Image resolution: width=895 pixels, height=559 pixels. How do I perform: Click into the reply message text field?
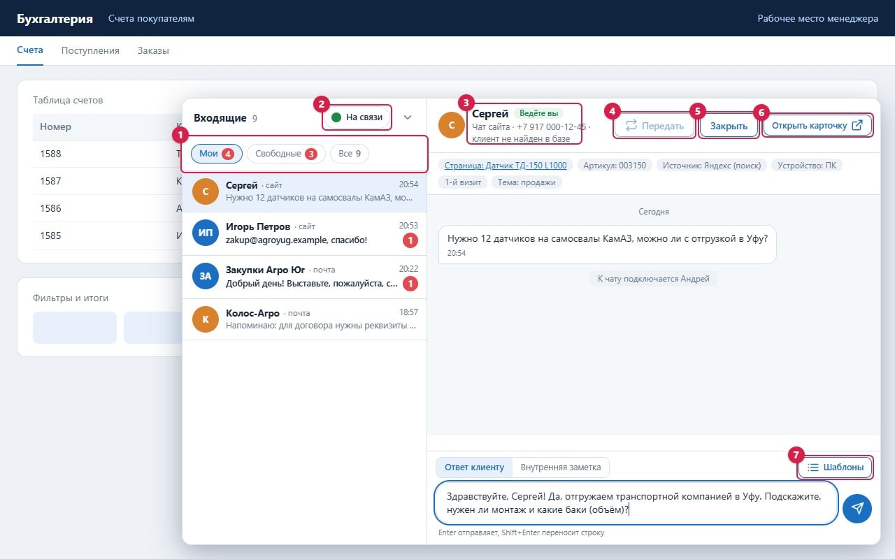[x=636, y=502]
